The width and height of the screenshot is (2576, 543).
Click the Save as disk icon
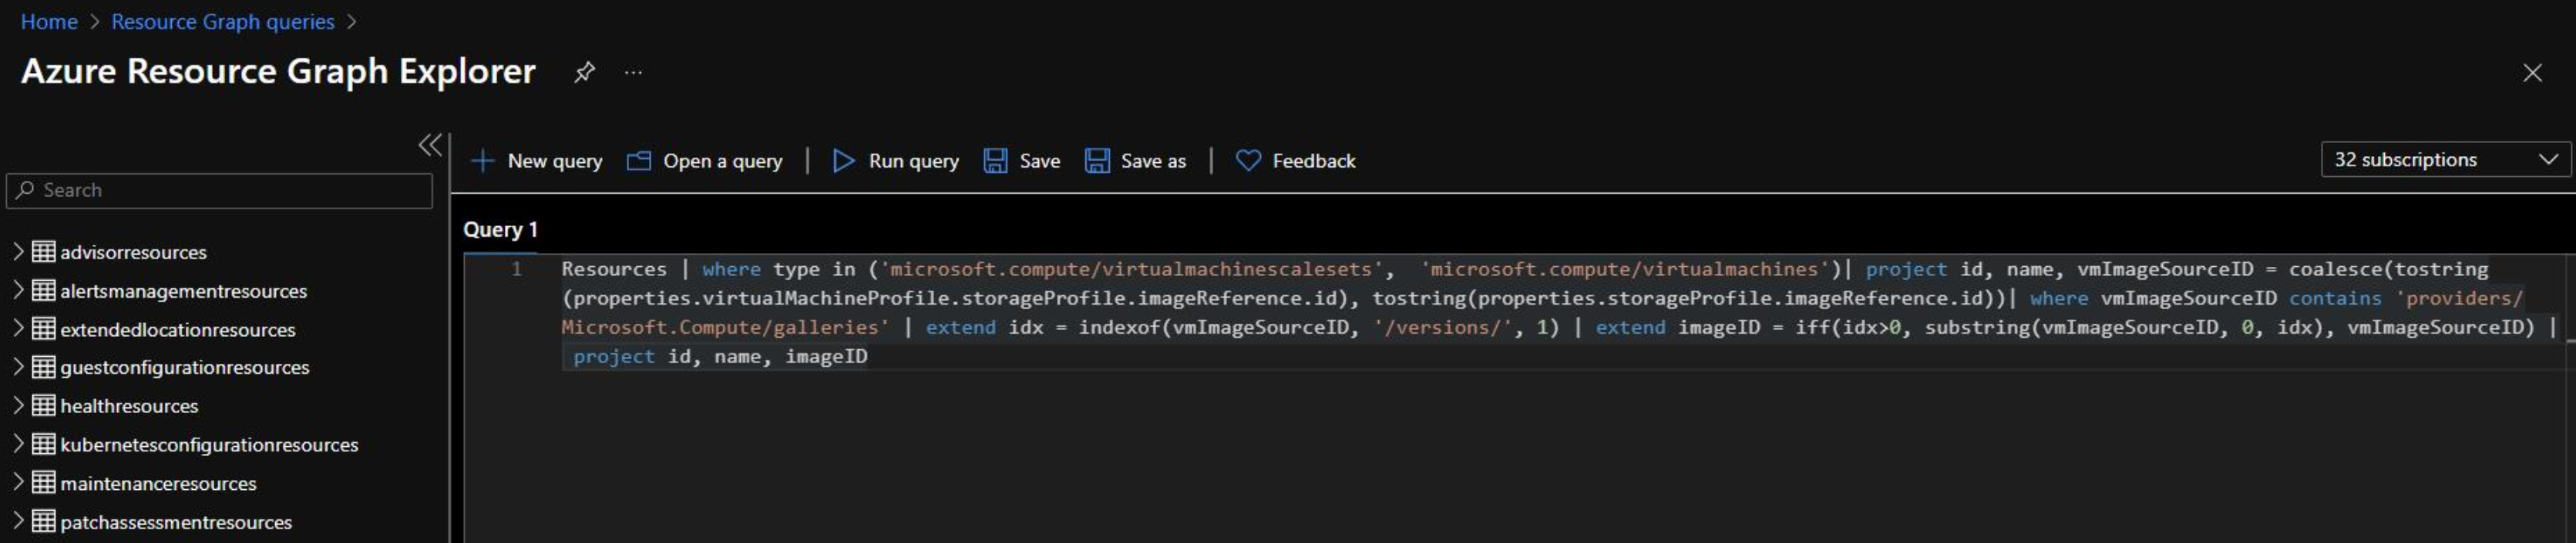point(1097,161)
